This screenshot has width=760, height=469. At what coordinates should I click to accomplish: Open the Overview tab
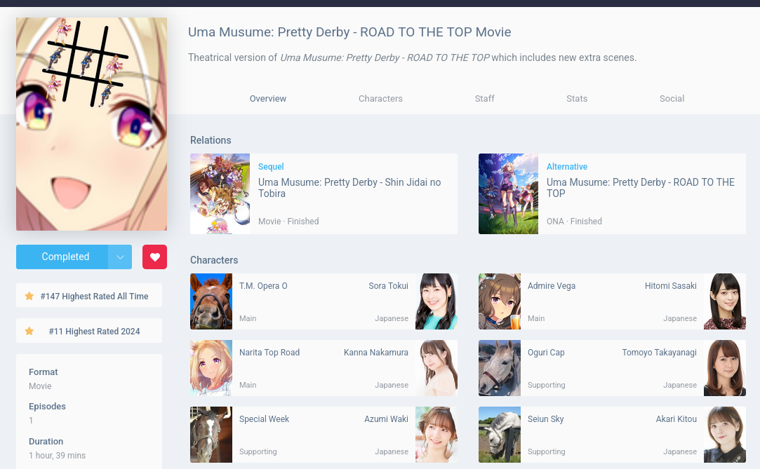(x=268, y=99)
